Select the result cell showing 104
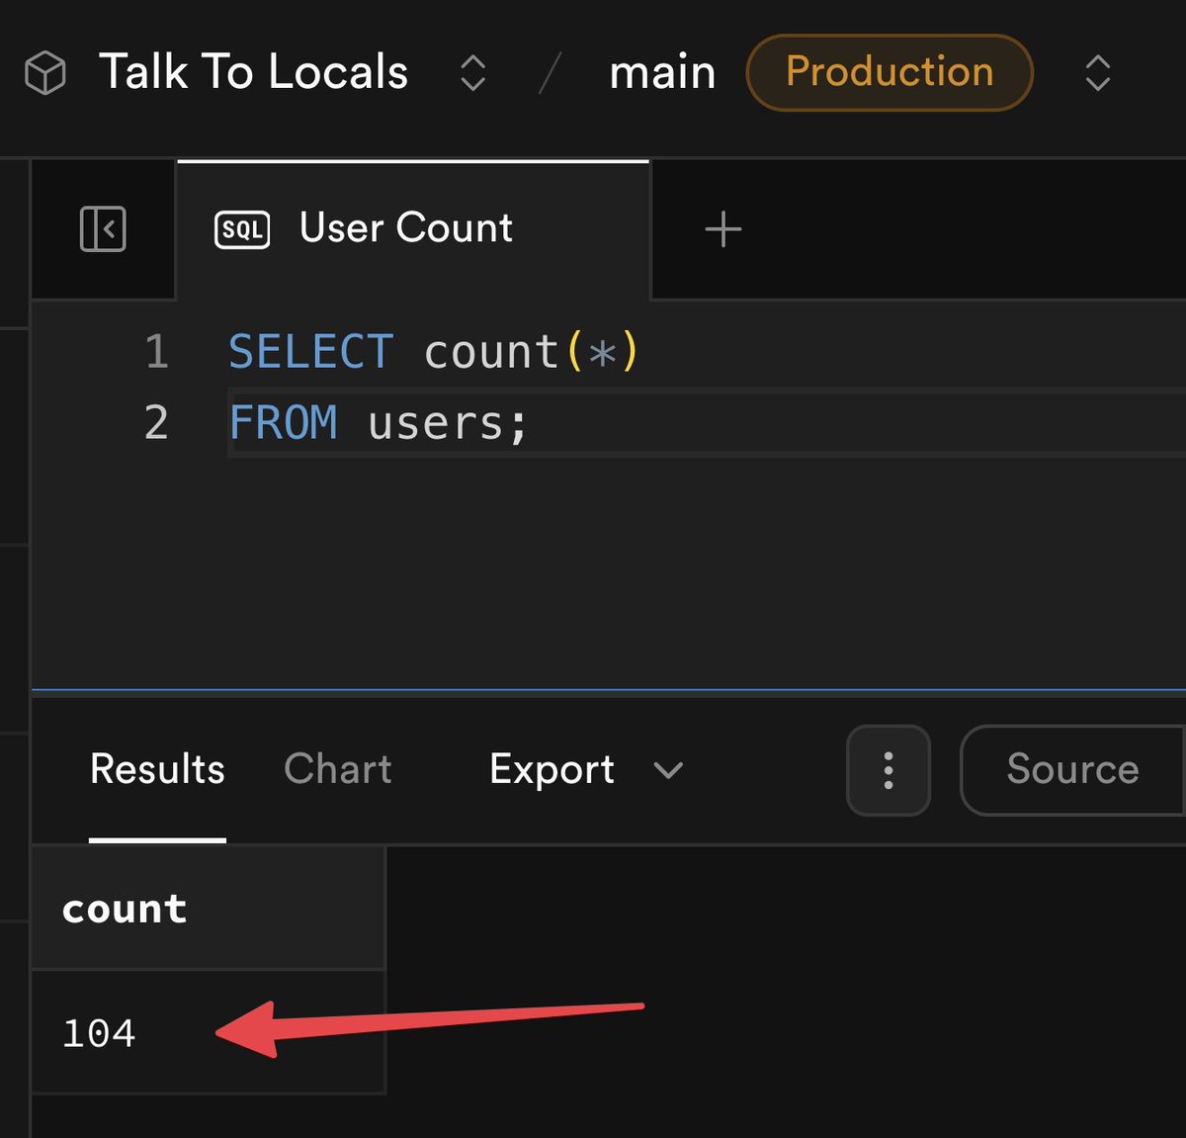Image resolution: width=1186 pixels, height=1138 pixels. pos(100,1032)
